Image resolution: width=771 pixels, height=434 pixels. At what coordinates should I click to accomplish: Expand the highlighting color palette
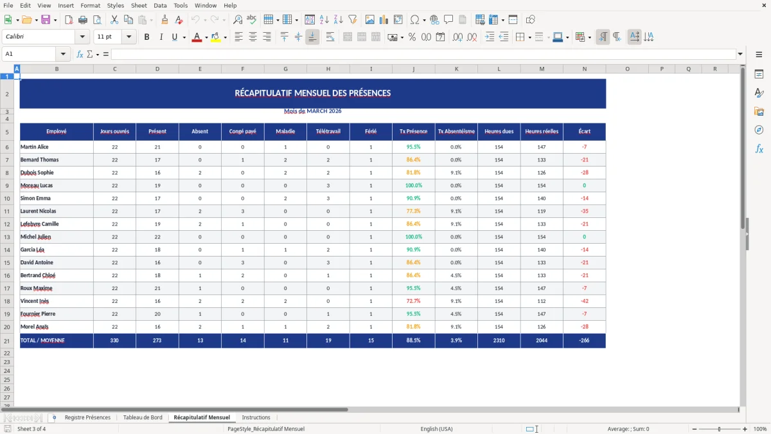tap(226, 37)
